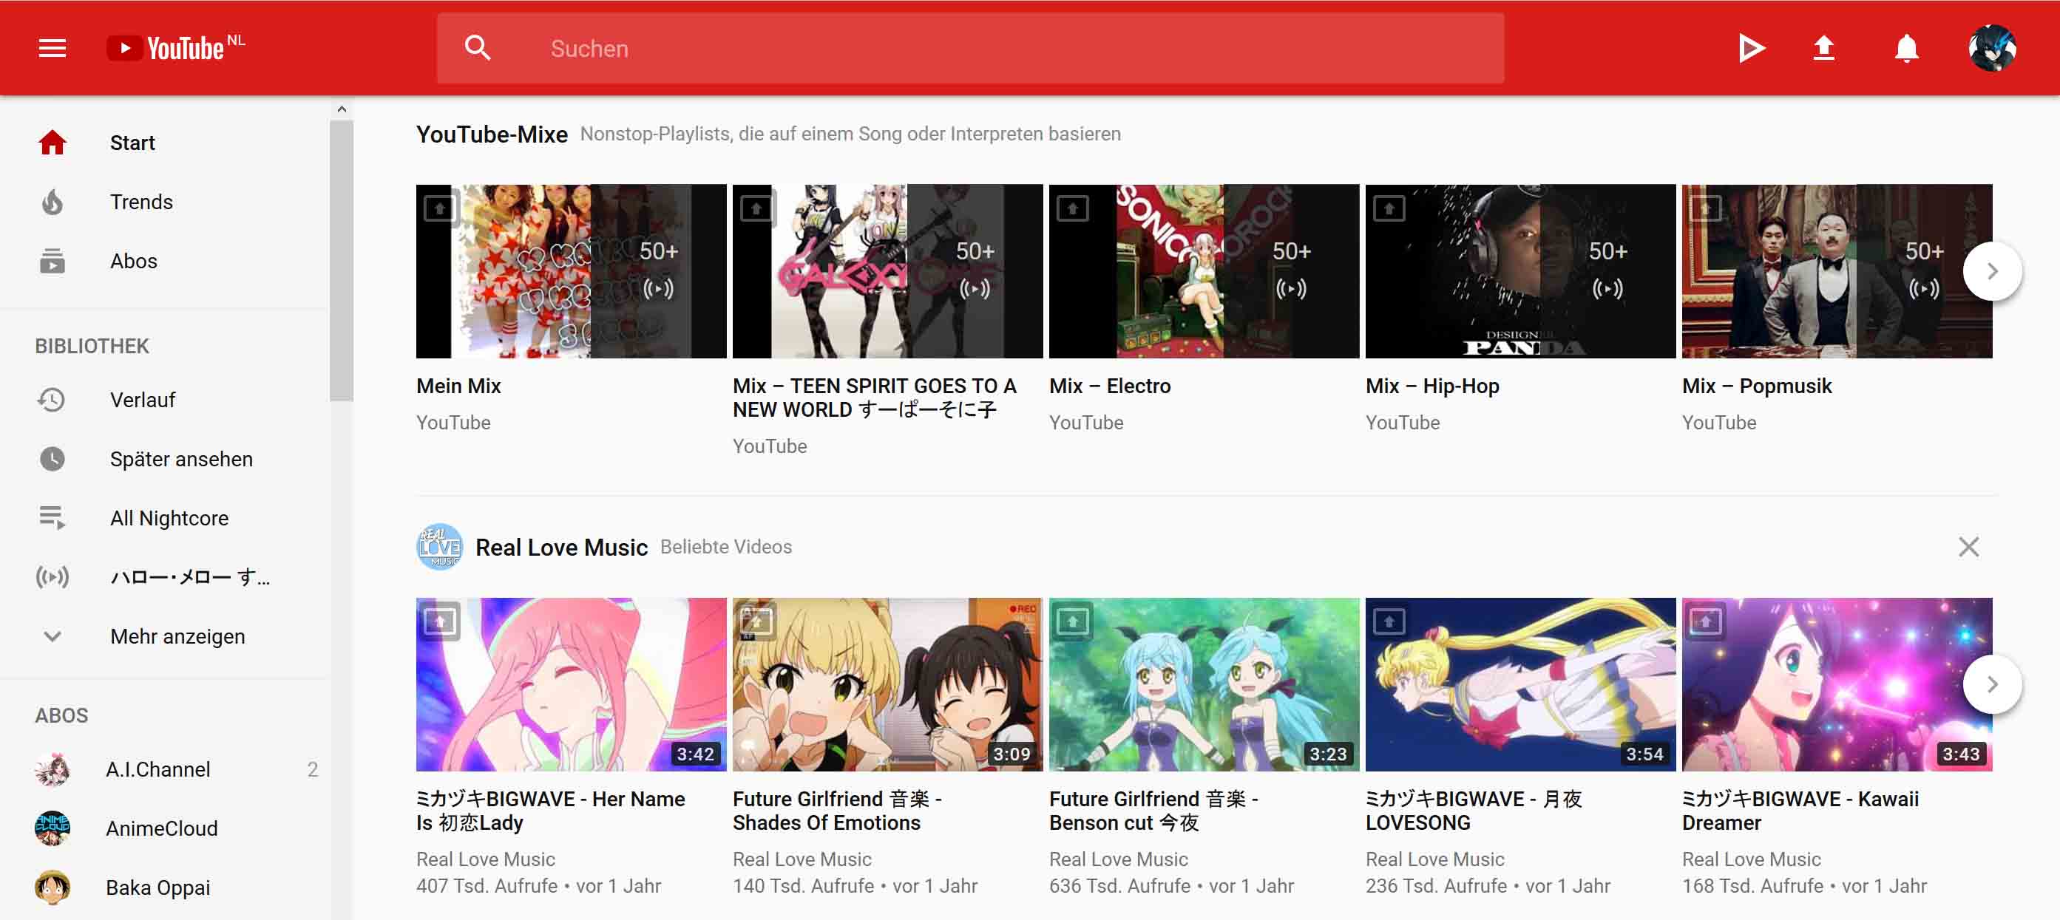The width and height of the screenshot is (2060, 920).
Task: Add LOVESONG video to queue
Action: point(1389,621)
